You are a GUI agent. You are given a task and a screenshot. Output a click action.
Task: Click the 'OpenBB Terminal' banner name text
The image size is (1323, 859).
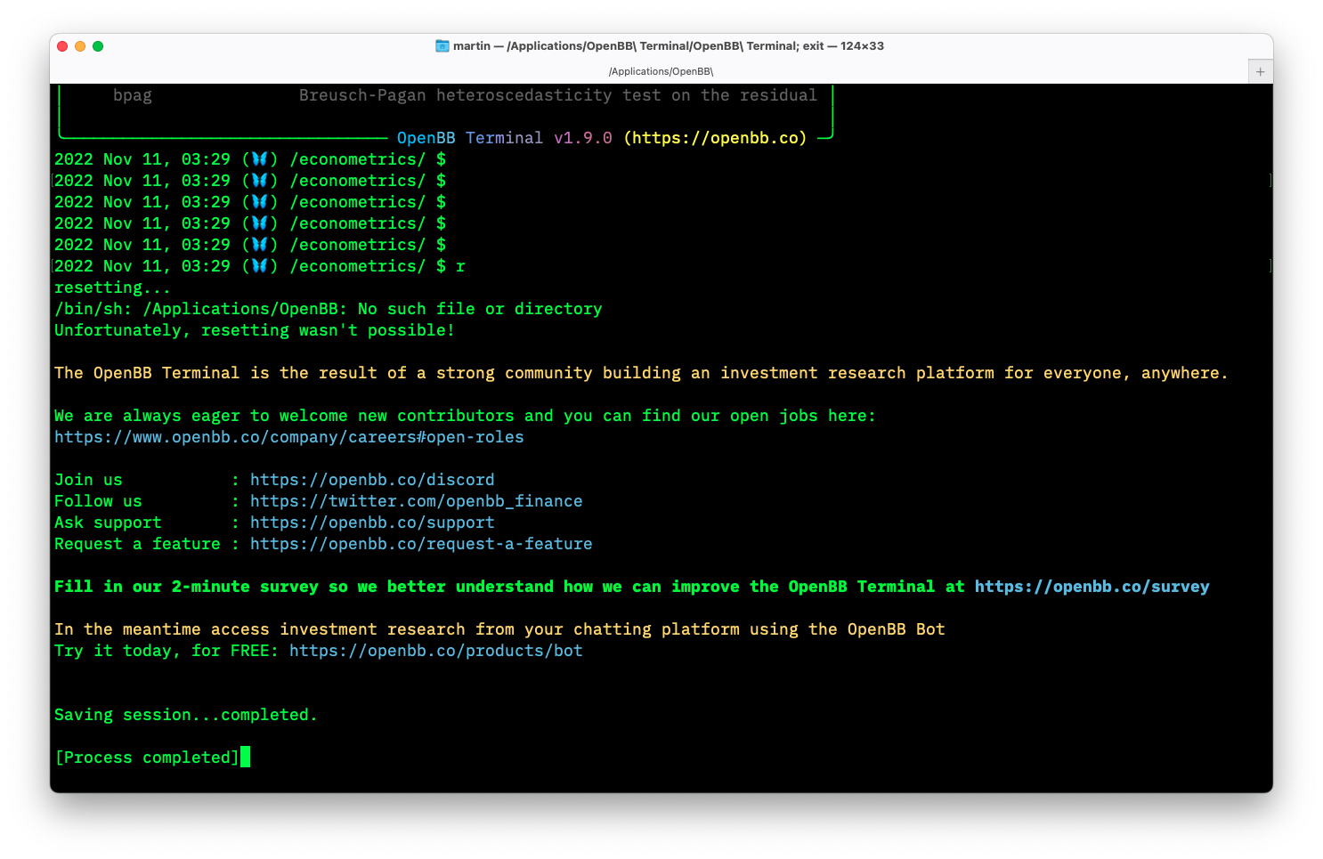(470, 138)
